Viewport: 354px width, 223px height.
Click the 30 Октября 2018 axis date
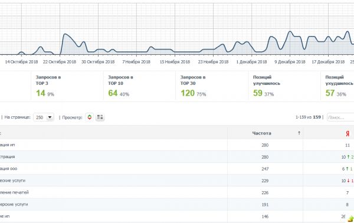98,61
